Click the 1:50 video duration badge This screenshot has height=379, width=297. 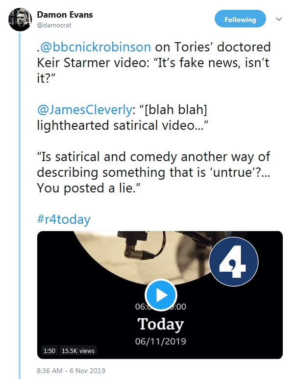tap(49, 351)
